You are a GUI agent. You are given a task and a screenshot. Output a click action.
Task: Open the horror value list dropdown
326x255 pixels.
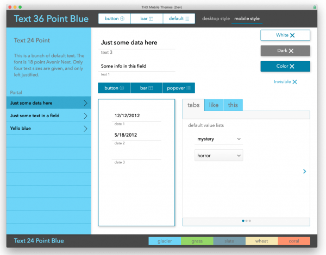click(219, 156)
